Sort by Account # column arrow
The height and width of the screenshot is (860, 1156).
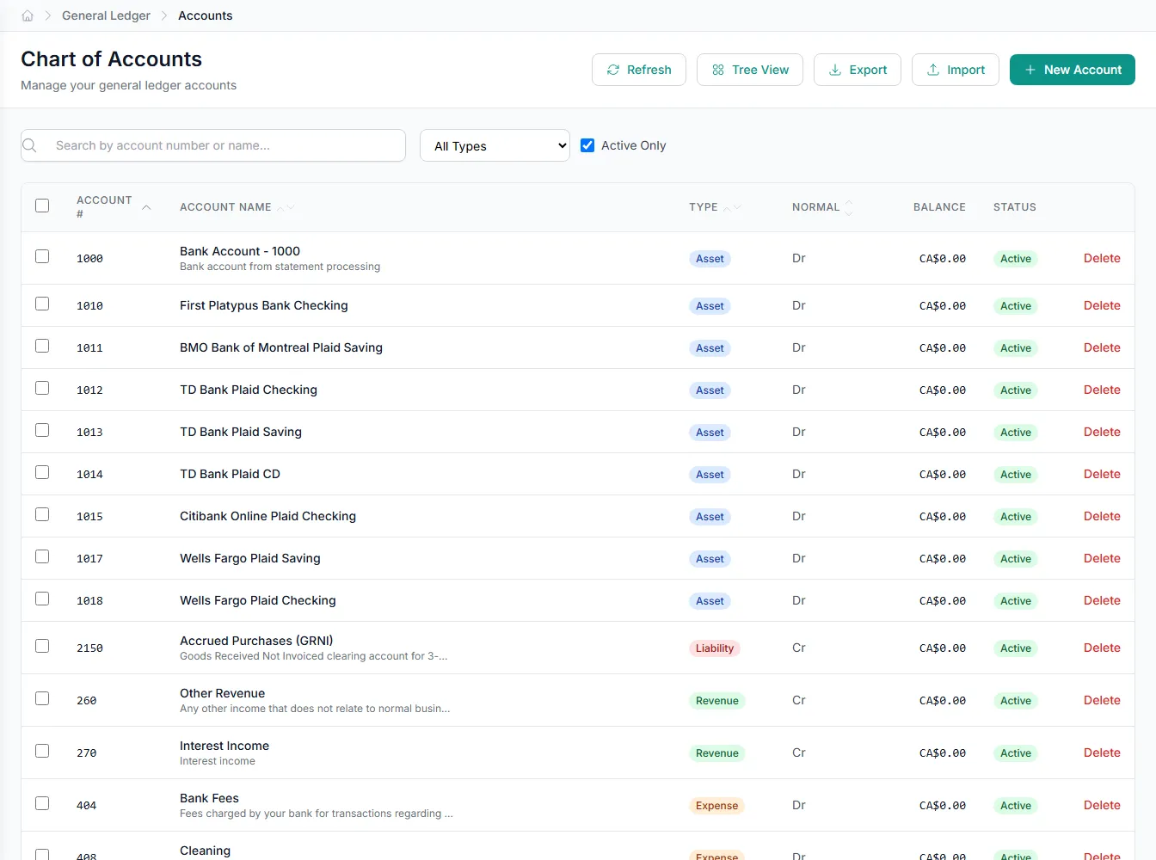[146, 207]
